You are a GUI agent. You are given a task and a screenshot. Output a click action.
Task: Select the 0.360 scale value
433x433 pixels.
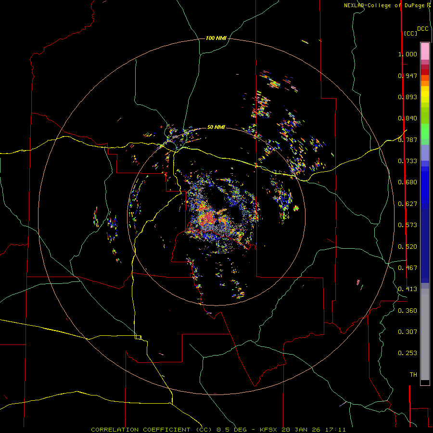[408, 311]
